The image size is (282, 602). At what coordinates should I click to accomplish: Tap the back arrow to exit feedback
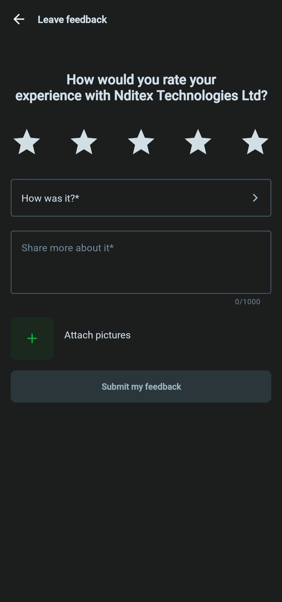(x=19, y=19)
